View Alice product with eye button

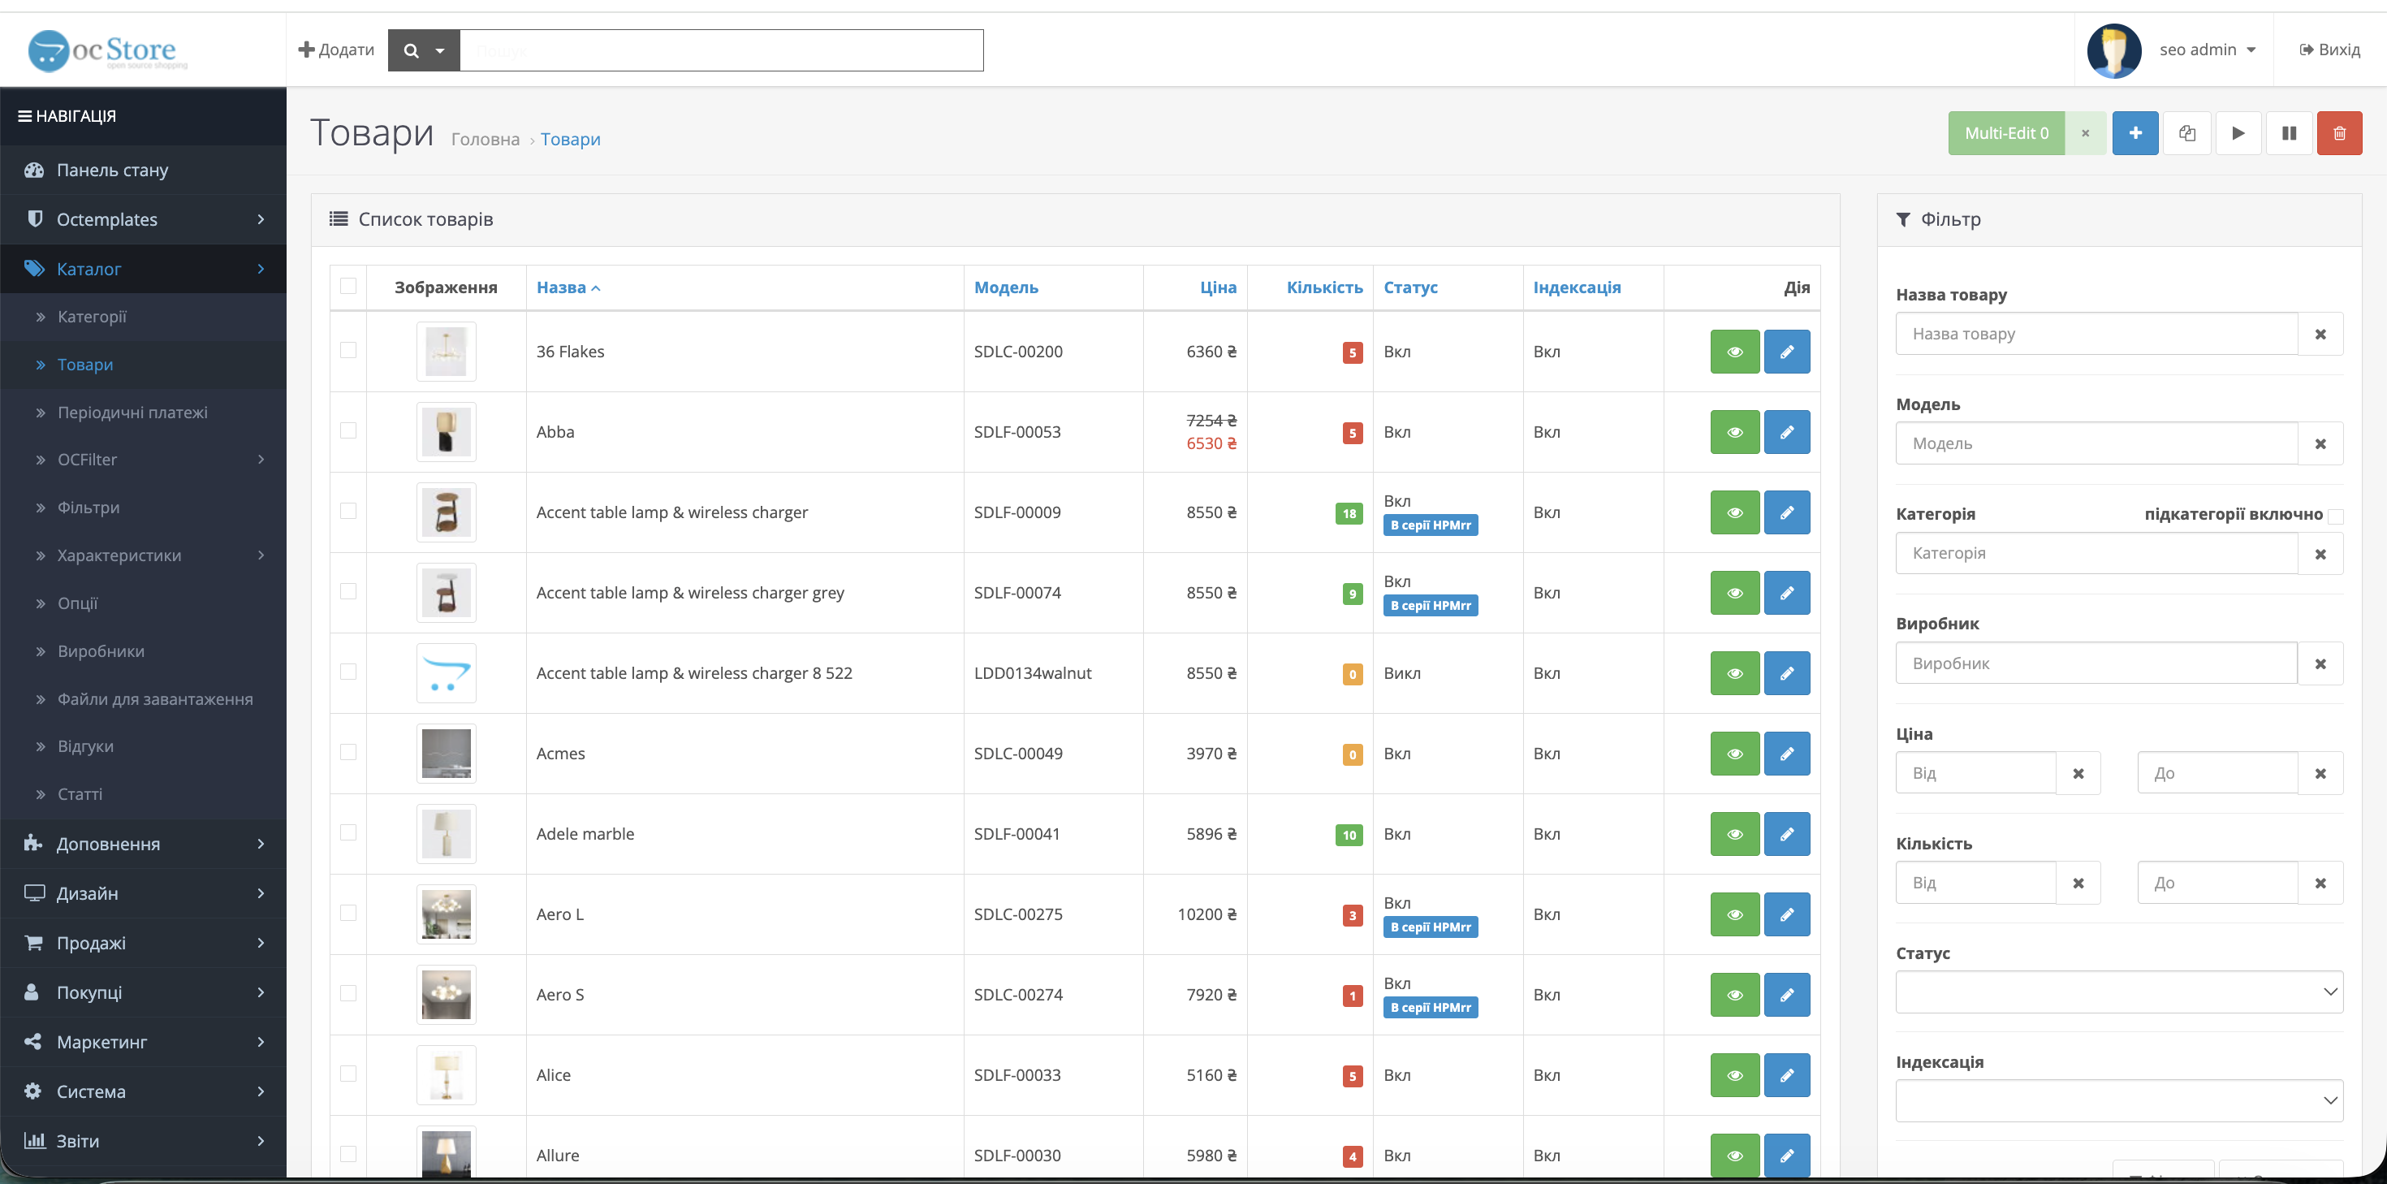coord(1735,1075)
